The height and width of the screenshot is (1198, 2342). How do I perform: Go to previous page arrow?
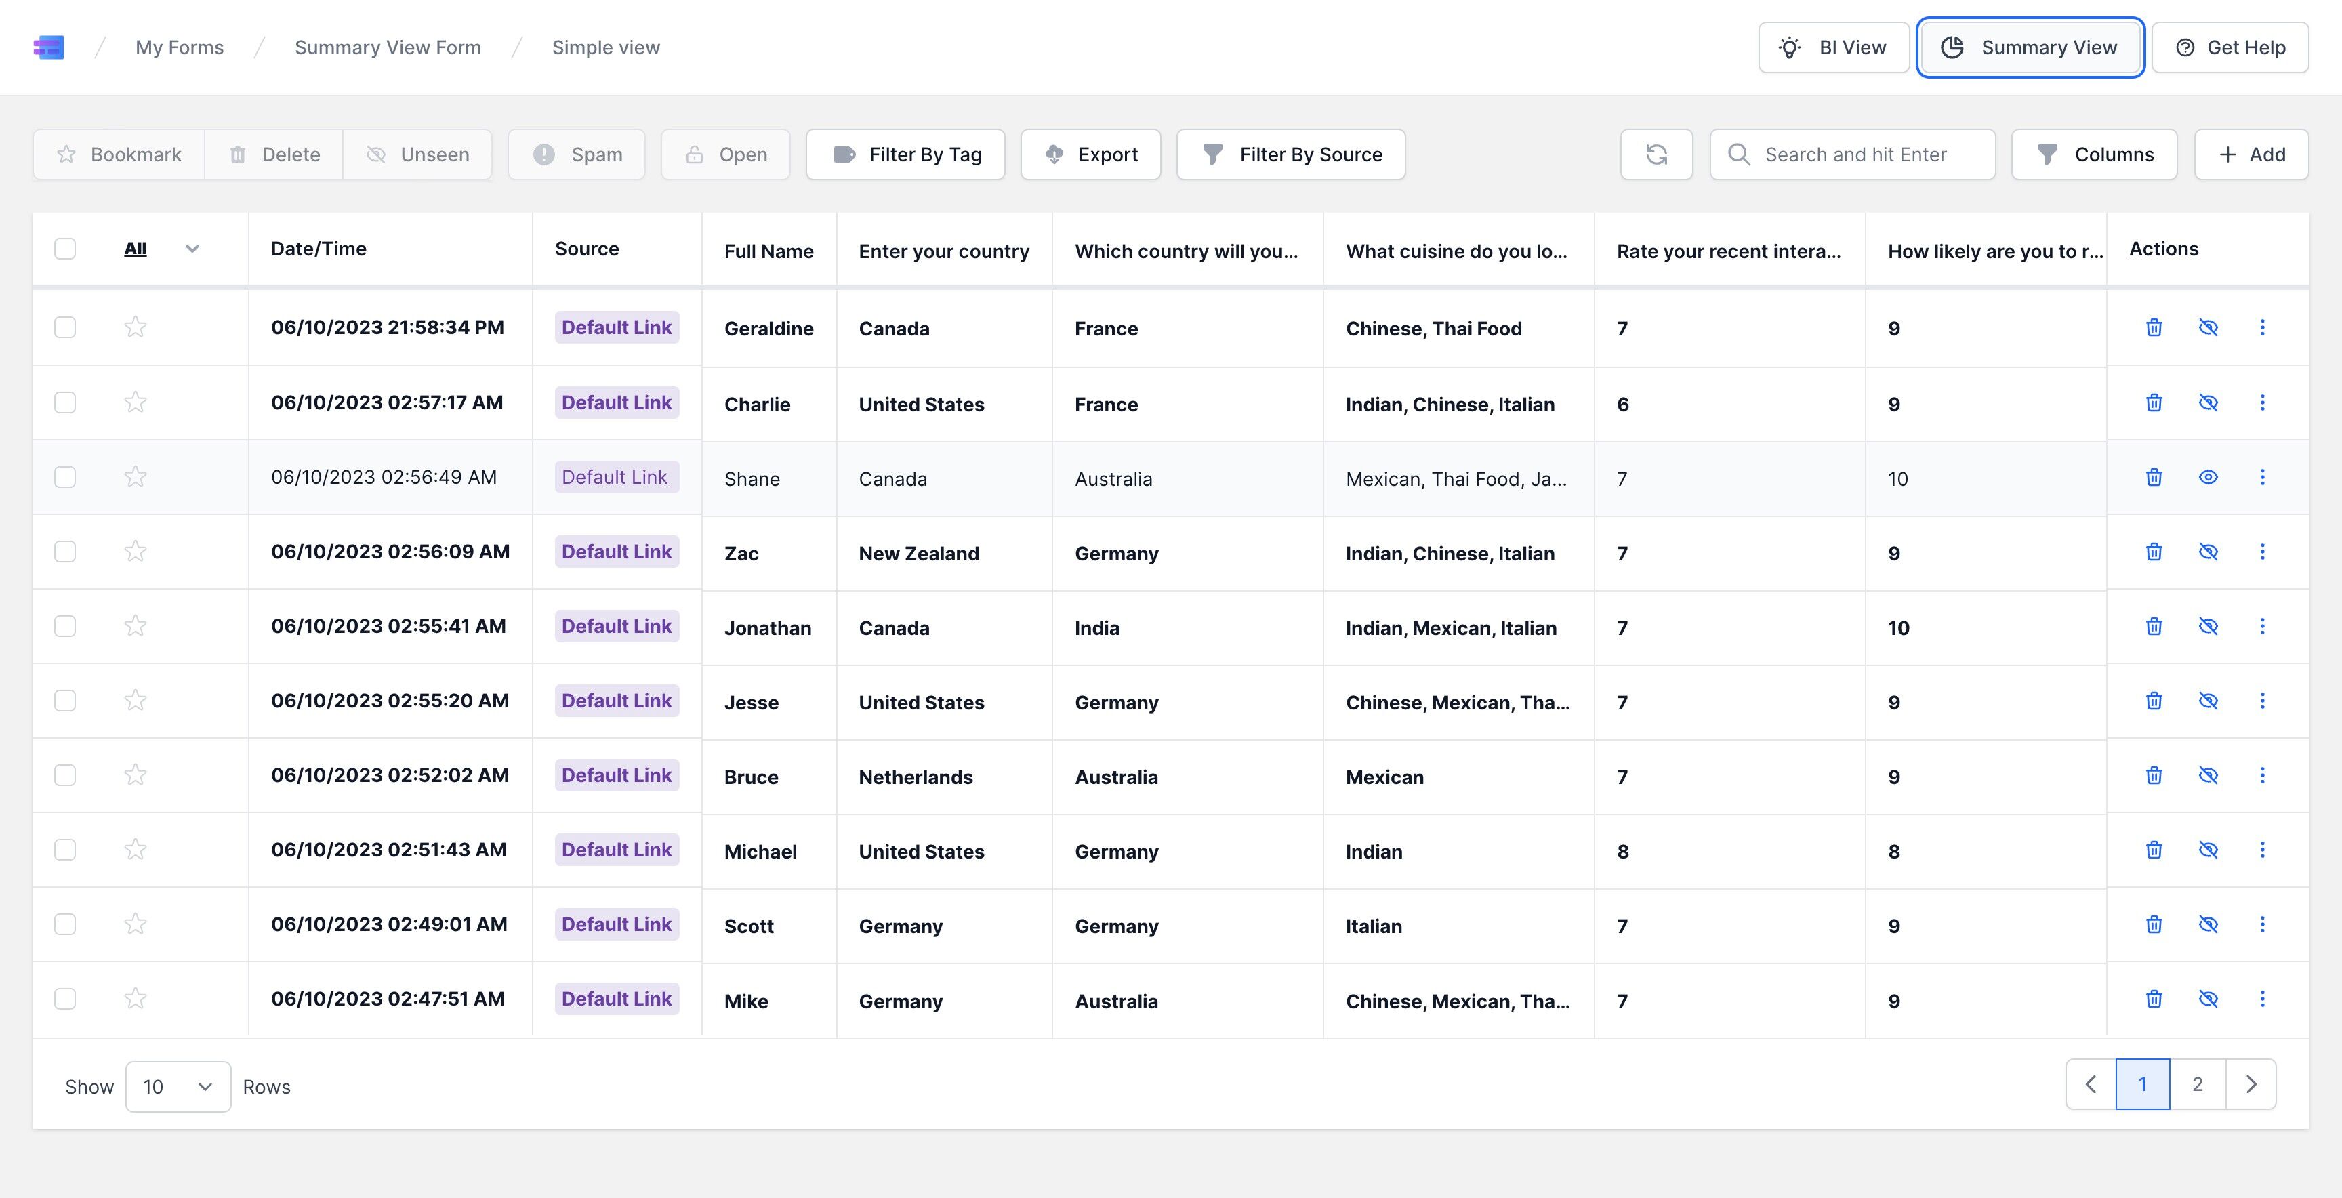[2091, 1084]
